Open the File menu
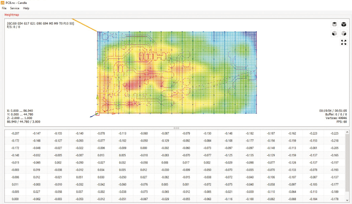352x204 pixels. tap(4, 8)
